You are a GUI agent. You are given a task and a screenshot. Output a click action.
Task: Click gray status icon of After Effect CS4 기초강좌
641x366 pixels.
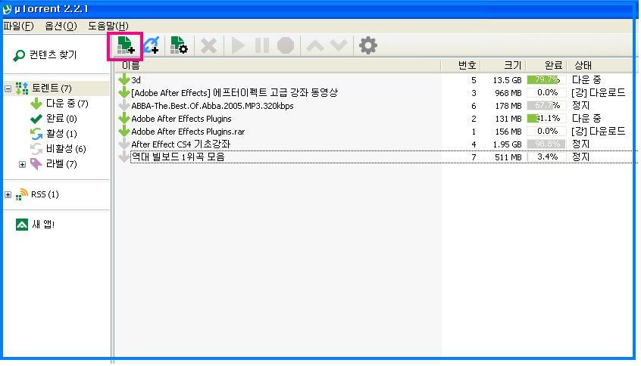[x=124, y=144]
